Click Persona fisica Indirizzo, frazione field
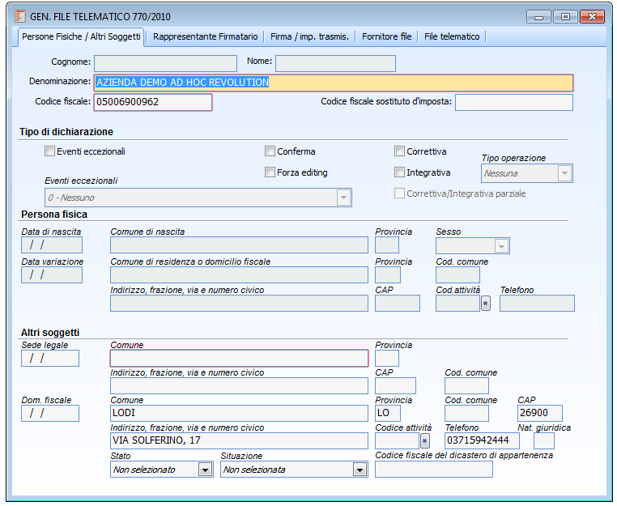This screenshot has width=617, height=506. (239, 304)
